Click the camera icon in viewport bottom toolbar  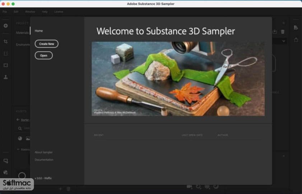coord(189,186)
